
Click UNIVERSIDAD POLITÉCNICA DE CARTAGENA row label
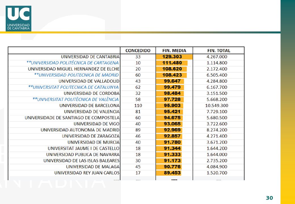pos(73,63)
